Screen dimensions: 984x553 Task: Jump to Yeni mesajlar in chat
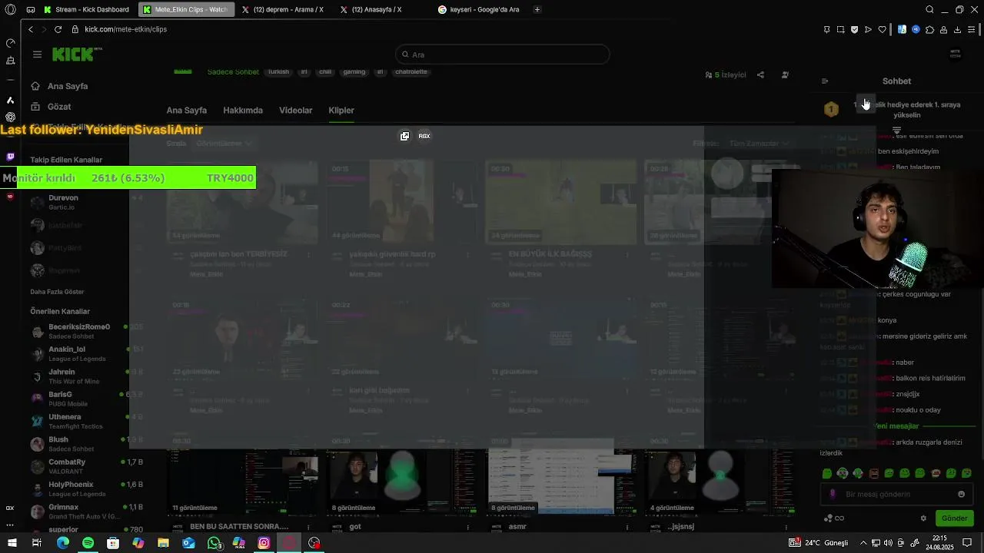(x=896, y=426)
